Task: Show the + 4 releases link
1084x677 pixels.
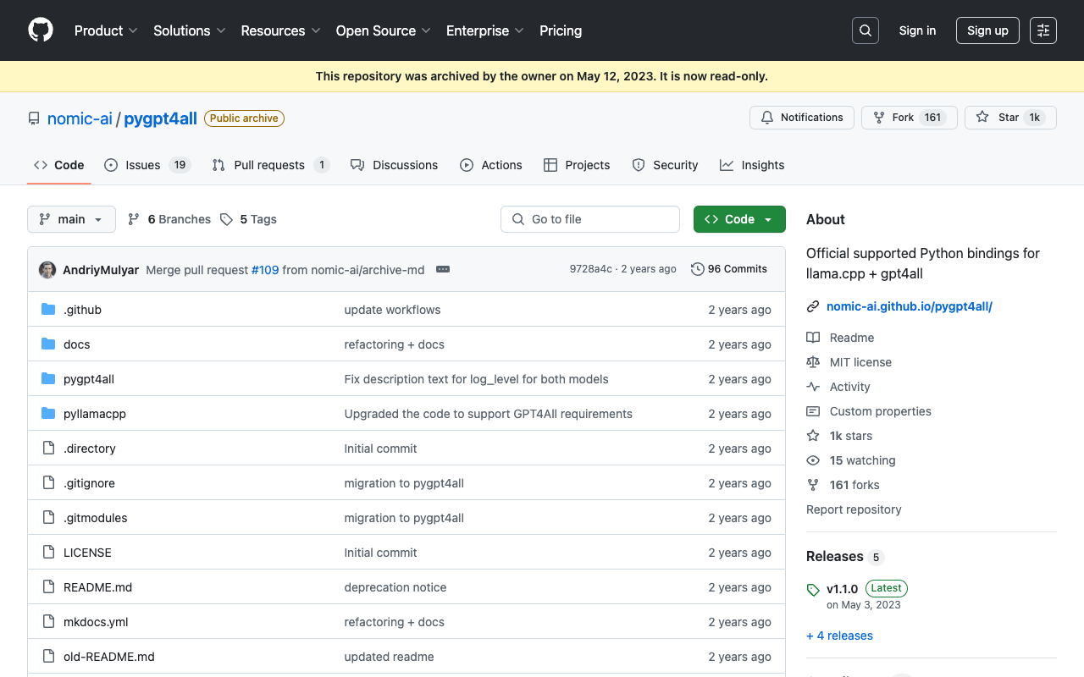Action: 839,636
